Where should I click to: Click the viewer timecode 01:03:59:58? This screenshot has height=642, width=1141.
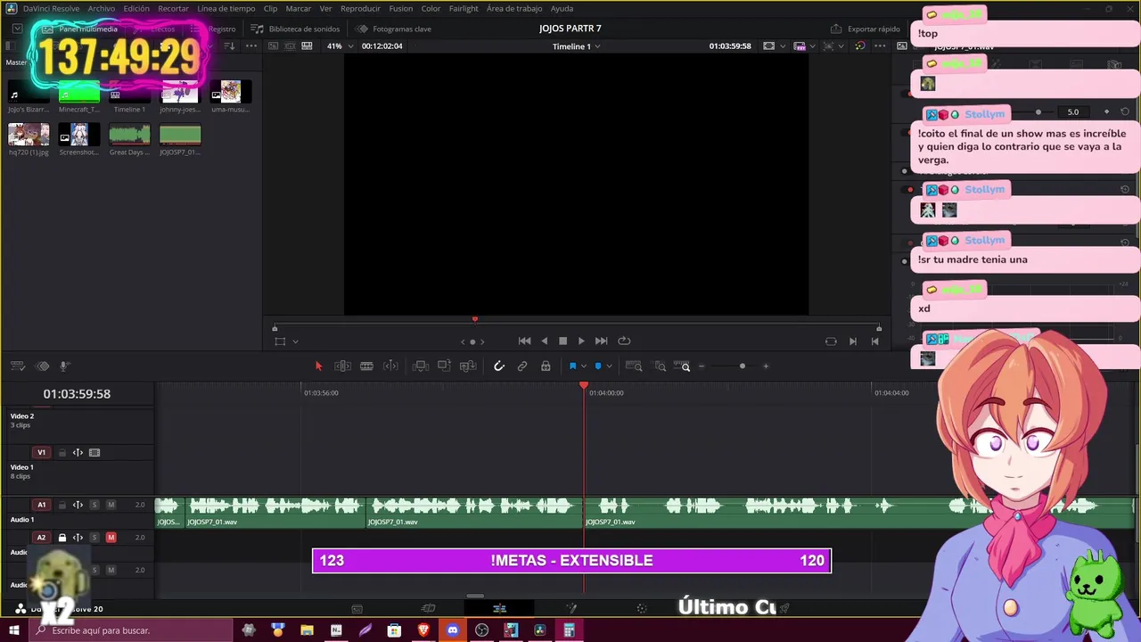[730, 46]
